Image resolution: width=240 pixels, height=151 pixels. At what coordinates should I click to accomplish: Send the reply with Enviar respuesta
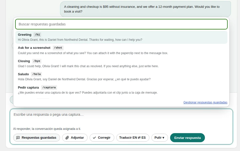coord(187,138)
